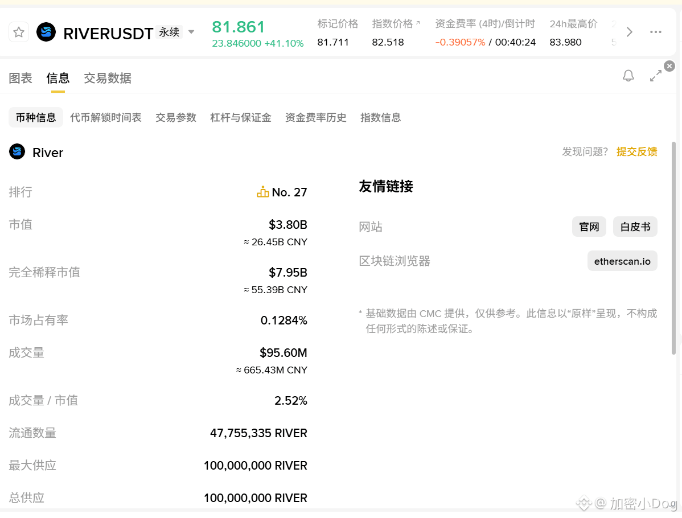Open the RIVERUSDT trading pair dropdown

pyautogui.click(x=191, y=32)
